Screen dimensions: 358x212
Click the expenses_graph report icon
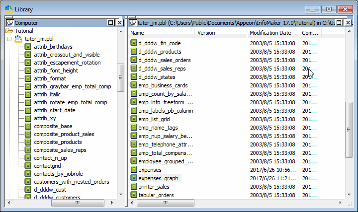point(134,178)
